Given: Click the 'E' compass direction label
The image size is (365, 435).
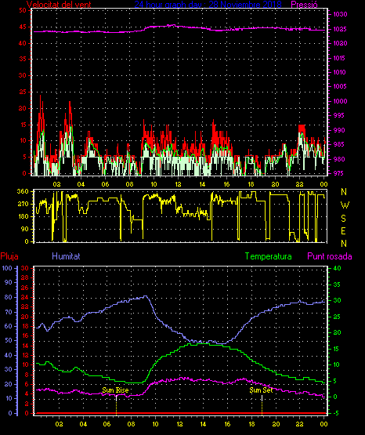Looking at the screenshot, I should (x=343, y=230).
